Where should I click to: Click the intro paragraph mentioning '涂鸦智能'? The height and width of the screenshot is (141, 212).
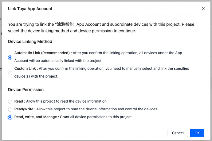tap(101, 28)
